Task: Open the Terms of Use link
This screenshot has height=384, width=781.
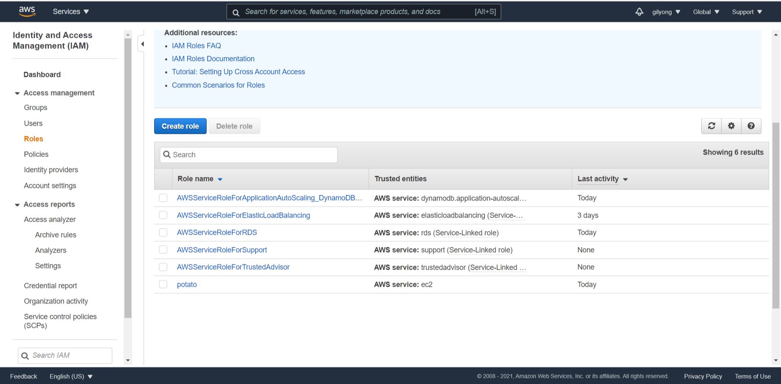Action: 753,376
